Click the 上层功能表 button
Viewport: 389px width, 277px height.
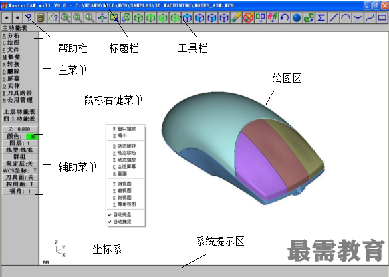(x=20, y=112)
